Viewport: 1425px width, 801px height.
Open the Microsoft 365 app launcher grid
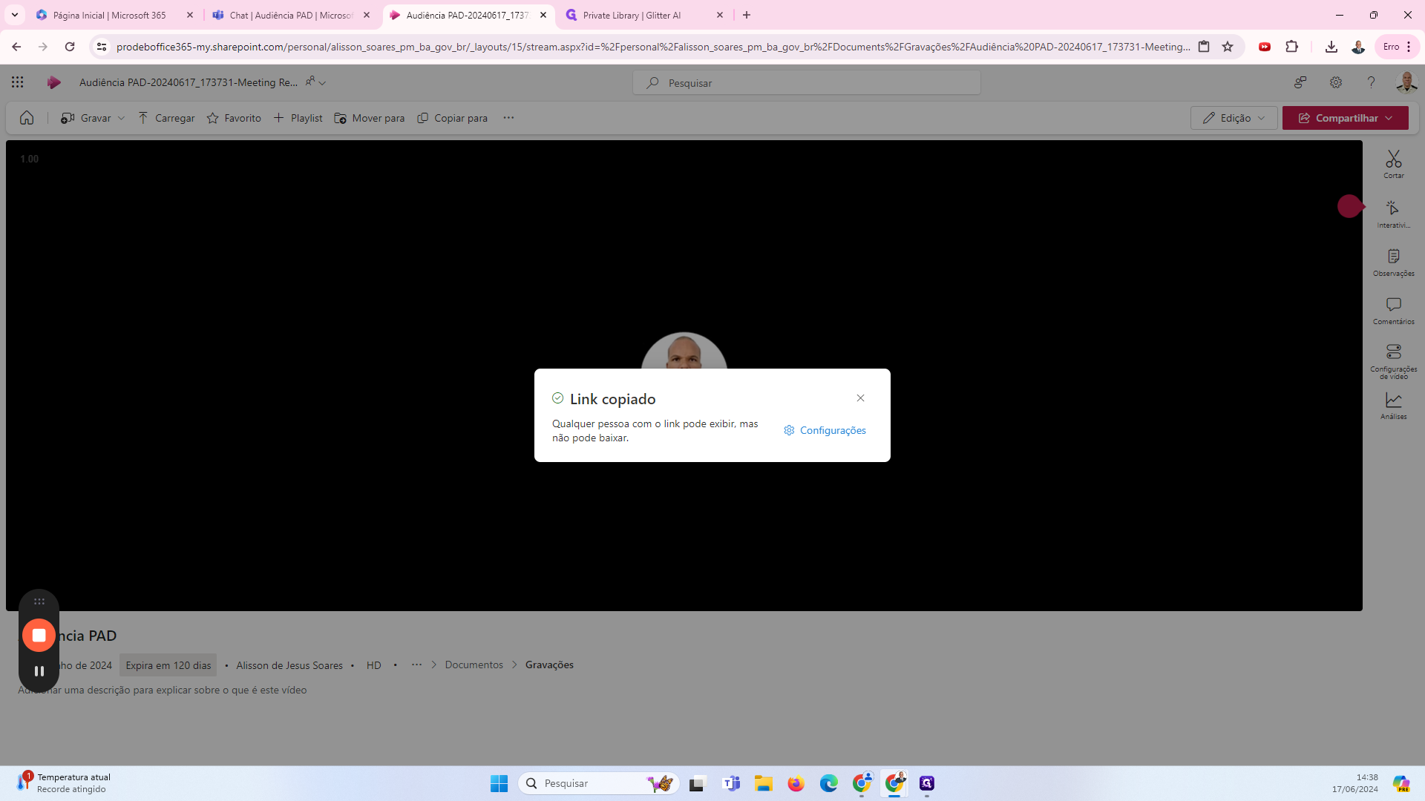pos(18,82)
